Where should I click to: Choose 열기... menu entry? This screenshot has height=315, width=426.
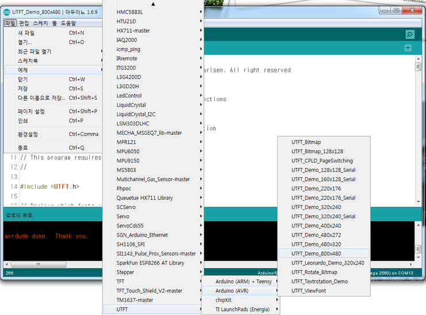[54, 42]
